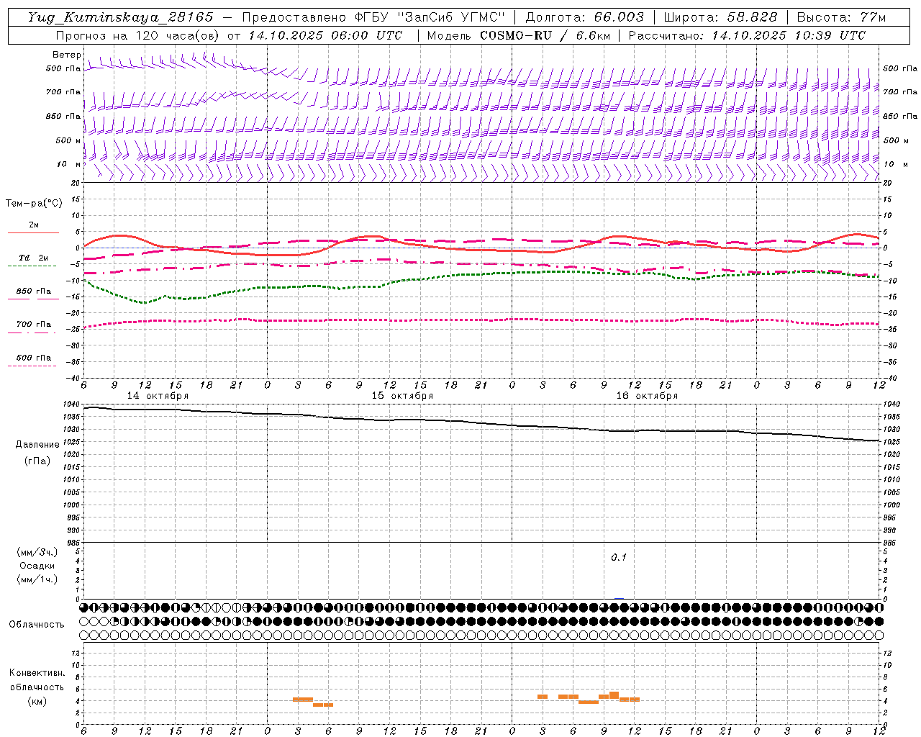
Task: Click the 16 октября date label
Action: [x=647, y=395]
